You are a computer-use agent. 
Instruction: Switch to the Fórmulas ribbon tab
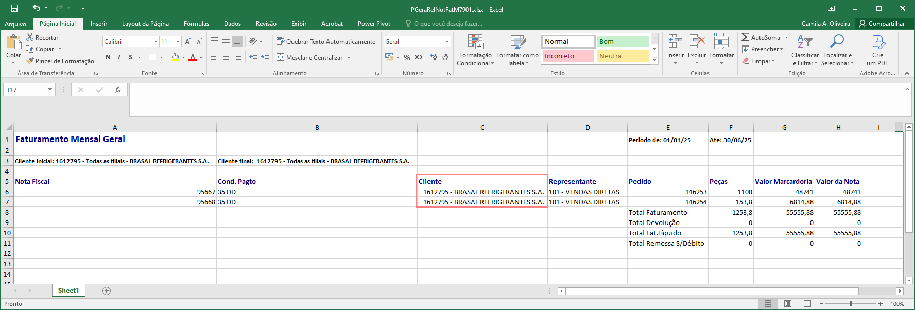click(196, 24)
